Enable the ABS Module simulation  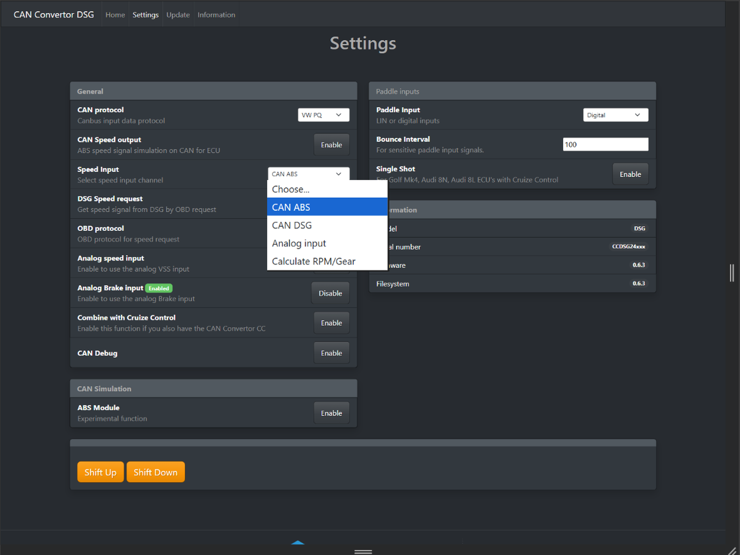(331, 413)
